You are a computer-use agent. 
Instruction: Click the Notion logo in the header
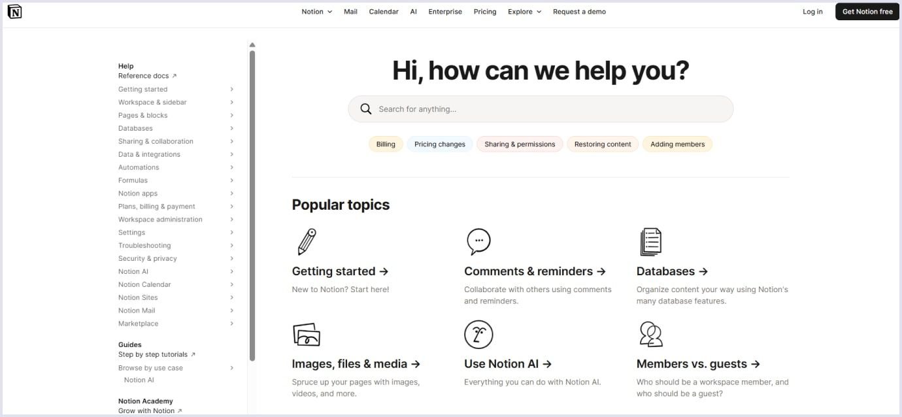pyautogui.click(x=14, y=12)
